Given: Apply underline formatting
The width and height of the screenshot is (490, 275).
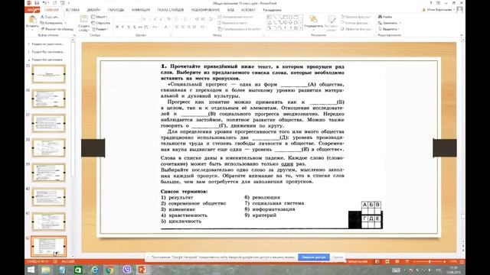Looking at the screenshot, I should 129,27.
